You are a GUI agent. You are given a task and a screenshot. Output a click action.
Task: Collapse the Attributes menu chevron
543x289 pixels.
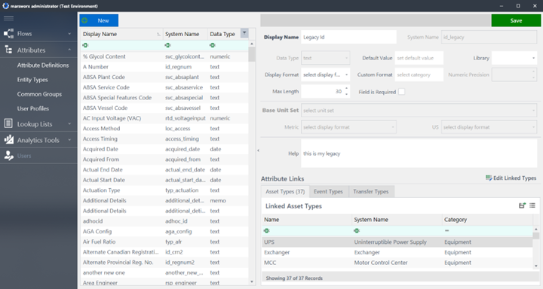[69, 50]
